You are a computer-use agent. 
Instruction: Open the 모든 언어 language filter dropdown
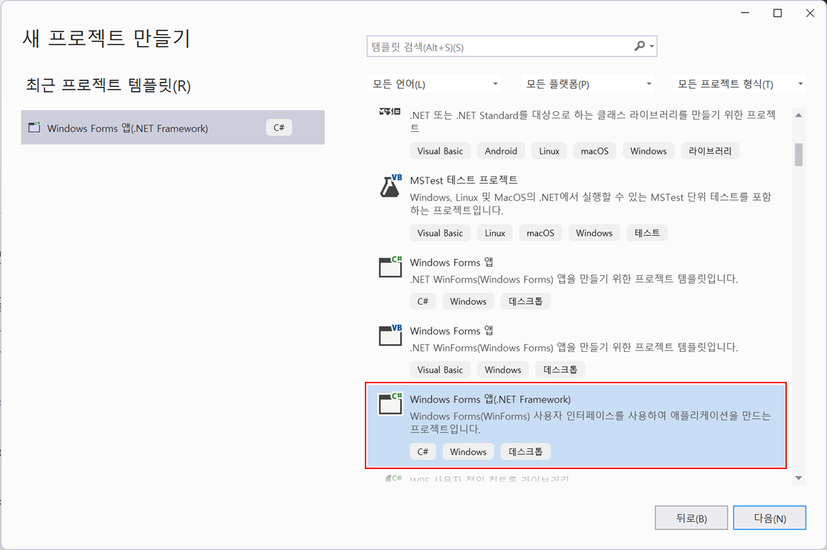pos(434,84)
